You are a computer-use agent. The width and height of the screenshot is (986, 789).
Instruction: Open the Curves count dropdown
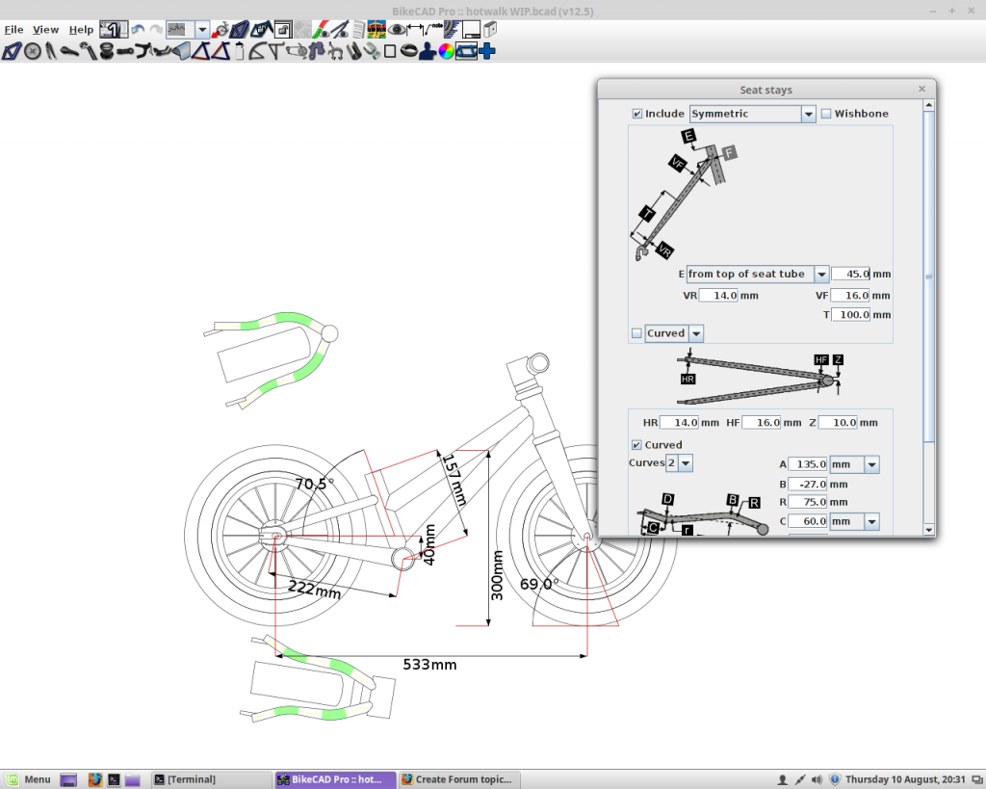(685, 463)
